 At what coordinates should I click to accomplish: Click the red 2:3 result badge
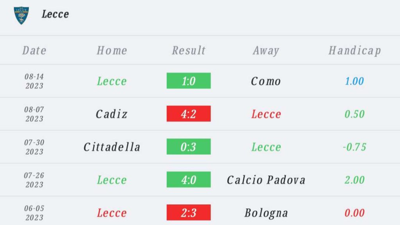[x=189, y=212]
